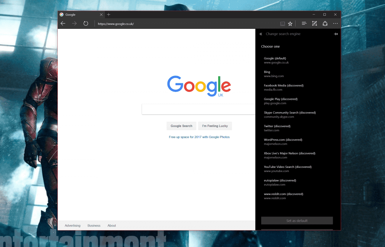
Task: Click the Share icon in toolbar
Action: pyautogui.click(x=325, y=24)
